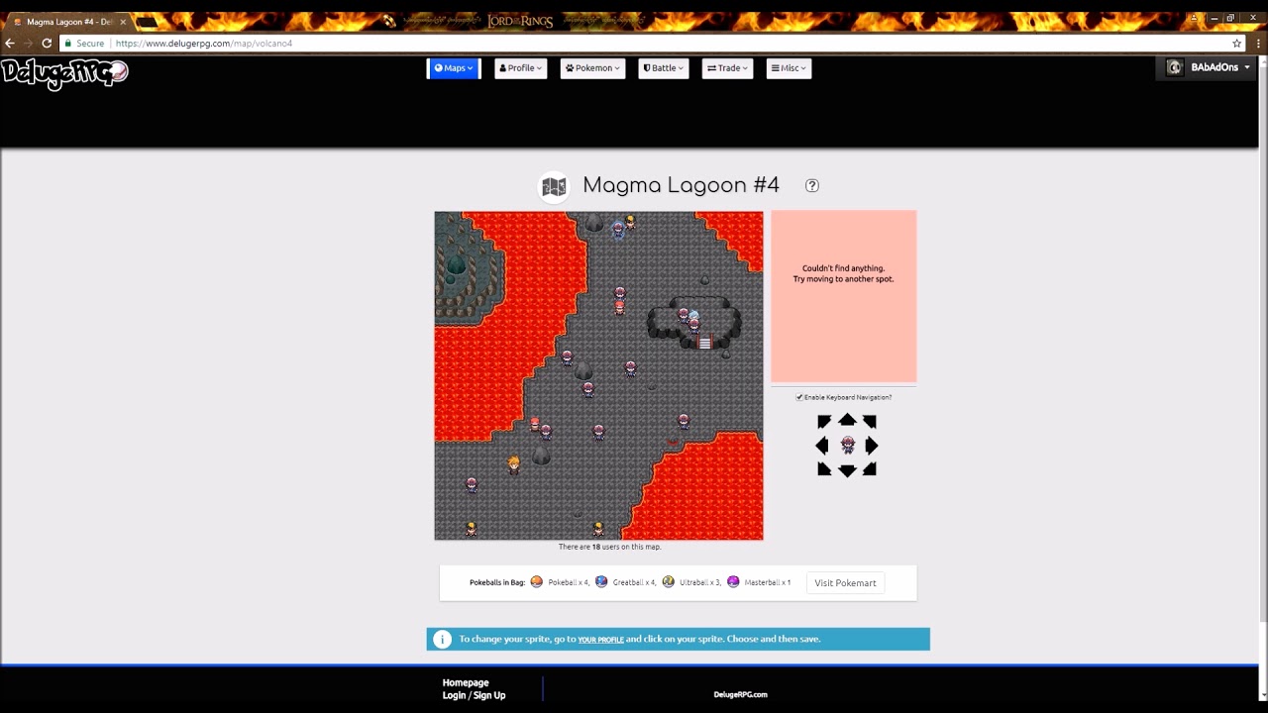Click the trainer sprite in the arrow pad
This screenshot has width=1268, height=713.
tap(847, 446)
